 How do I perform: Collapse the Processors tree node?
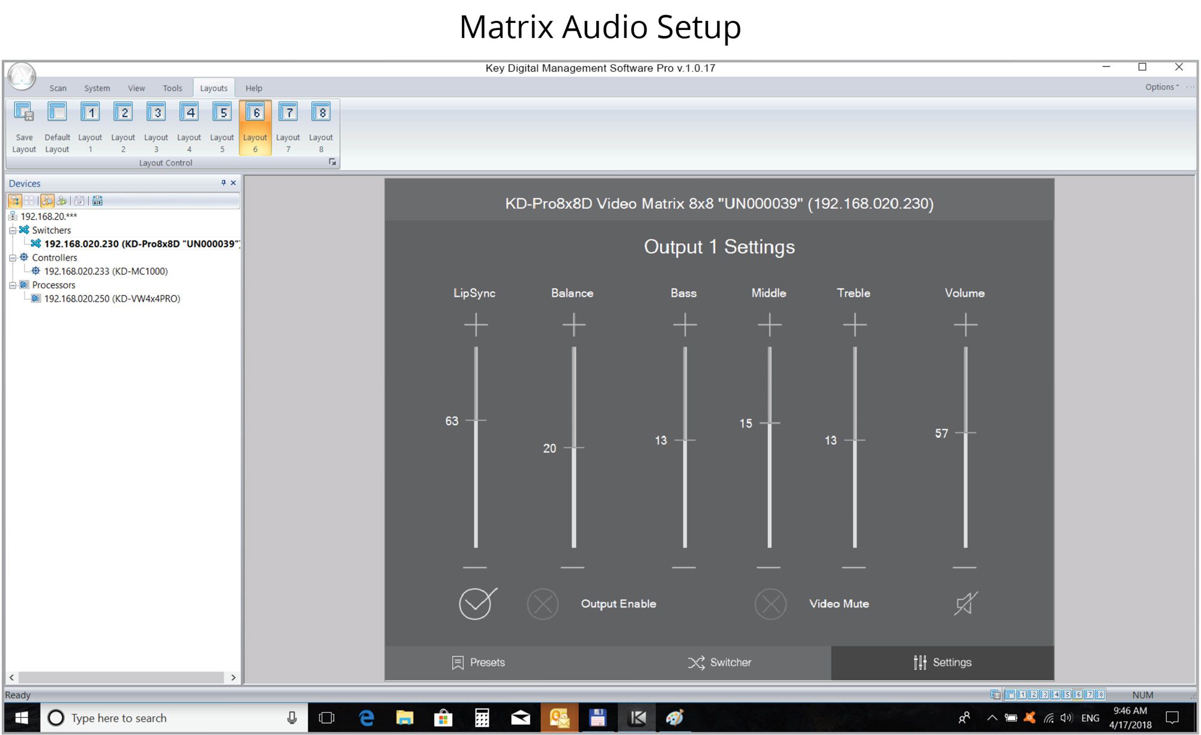click(13, 285)
